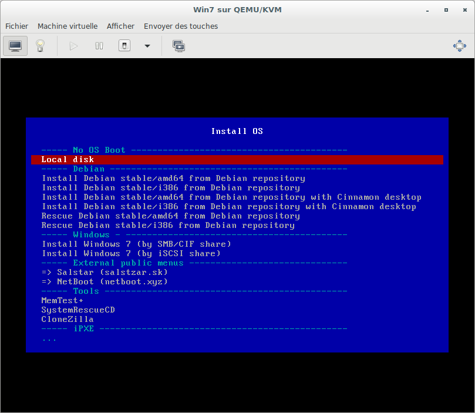Open shutdown options dropdown arrow
This screenshot has width=475, height=413.
pyautogui.click(x=147, y=46)
